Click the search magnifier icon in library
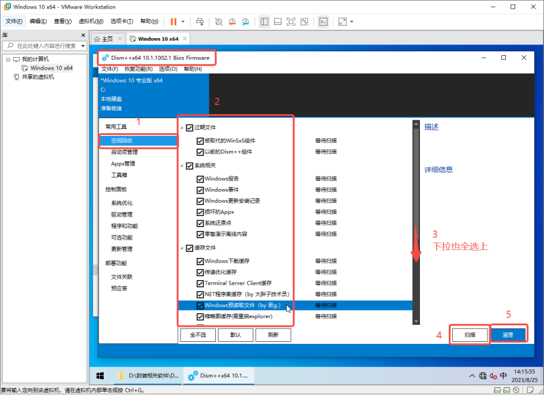The width and height of the screenshot is (544, 395). pyautogui.click(x=10, y=46)
